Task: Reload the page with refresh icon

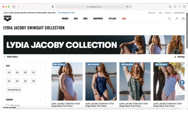Action: (130, 7)
